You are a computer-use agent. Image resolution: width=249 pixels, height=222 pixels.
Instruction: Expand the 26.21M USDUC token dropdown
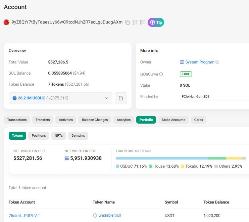[60, 98]
